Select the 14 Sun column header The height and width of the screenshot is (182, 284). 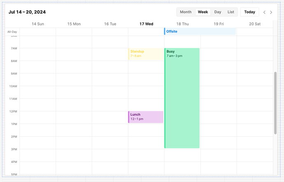click(38, 24)
